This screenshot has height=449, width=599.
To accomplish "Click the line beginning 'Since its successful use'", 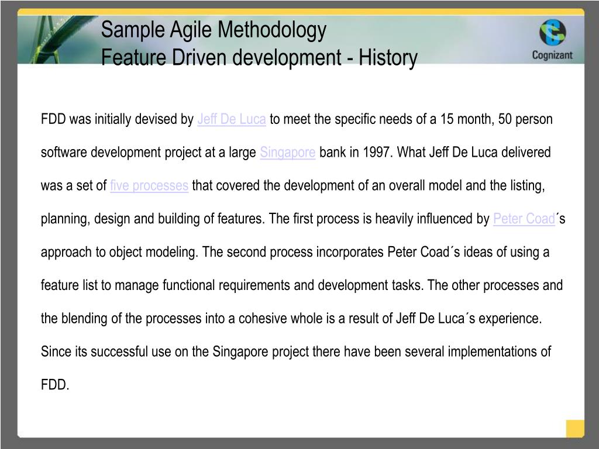I will click(x=295, y=351).
